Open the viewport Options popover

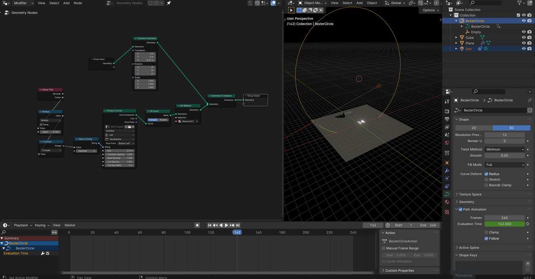tap(431, 10)
